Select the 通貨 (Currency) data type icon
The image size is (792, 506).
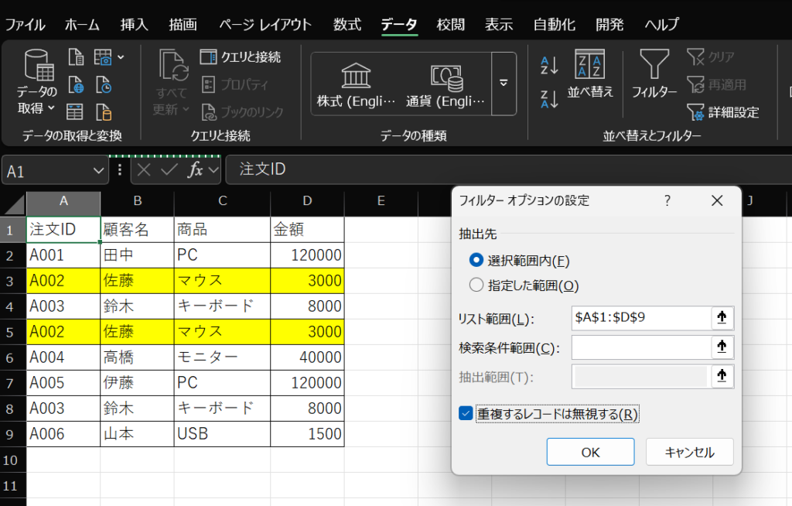(445, 76)
